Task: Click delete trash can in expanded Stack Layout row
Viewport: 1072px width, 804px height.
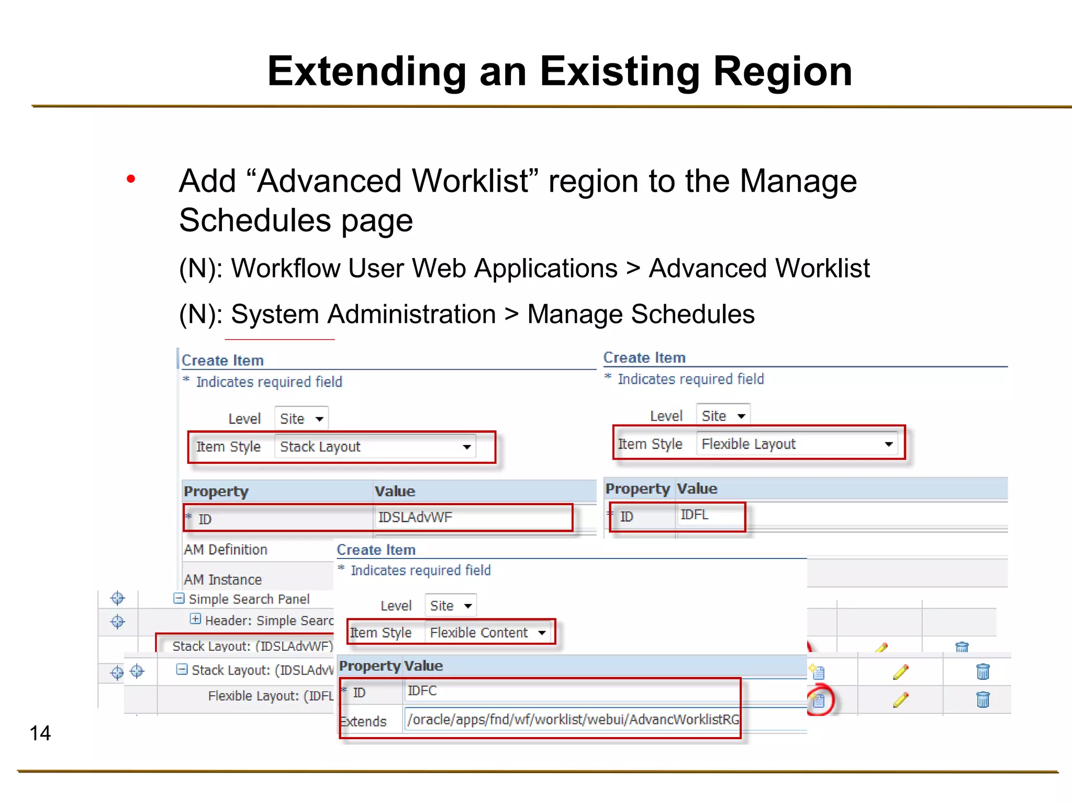Action: coord(983,672)
